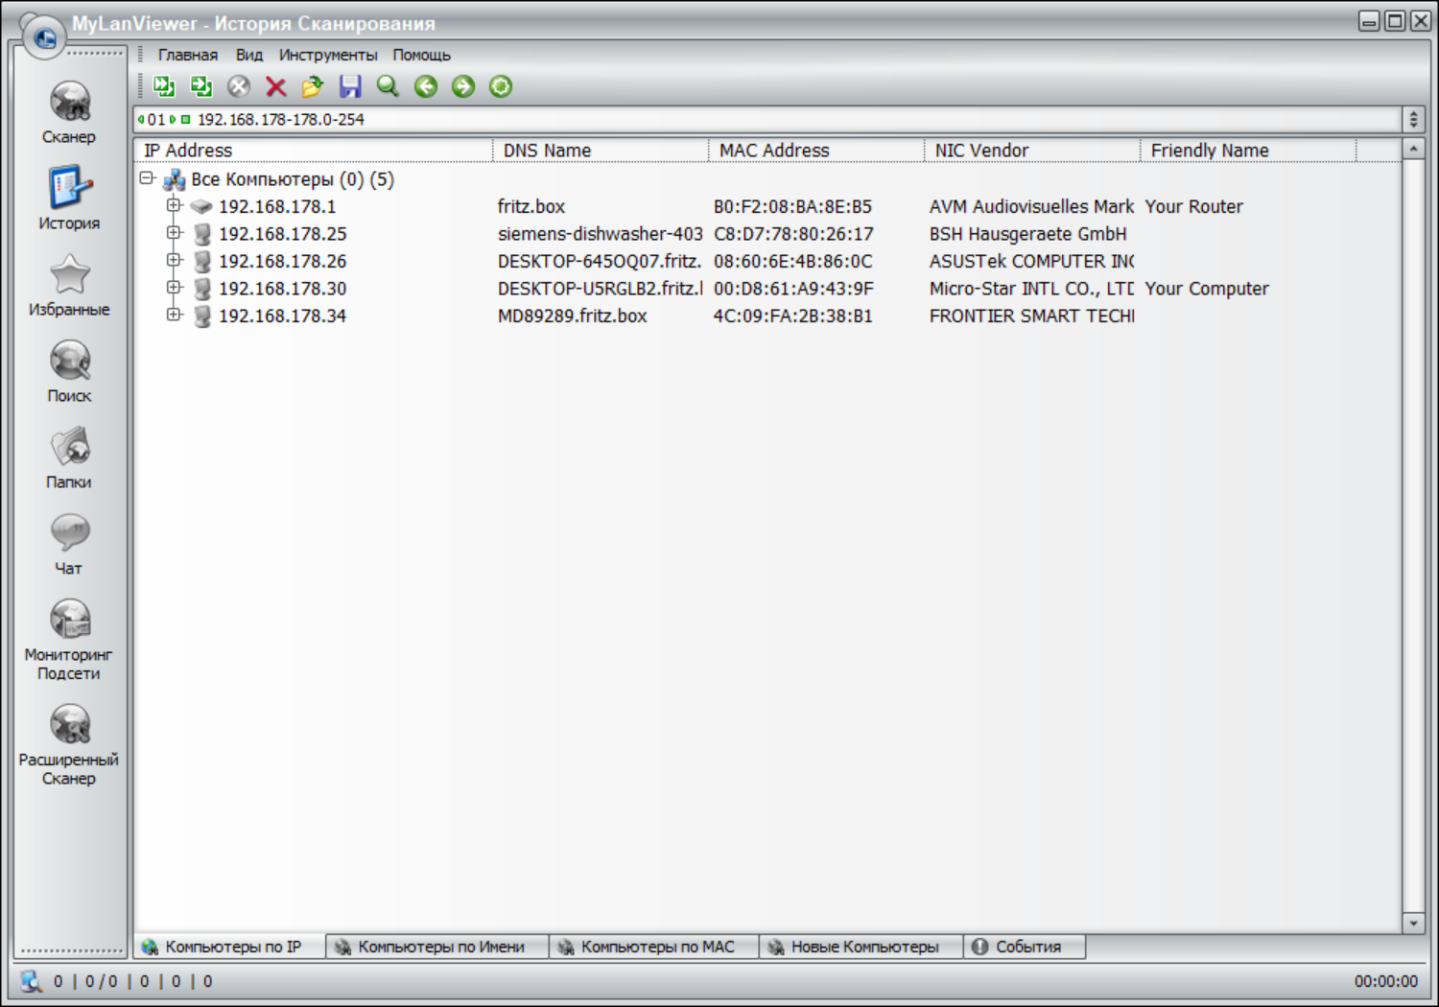The image size is (1439, 1007).
Task: Select the Your Computer friendly name
Action: 1207,289
